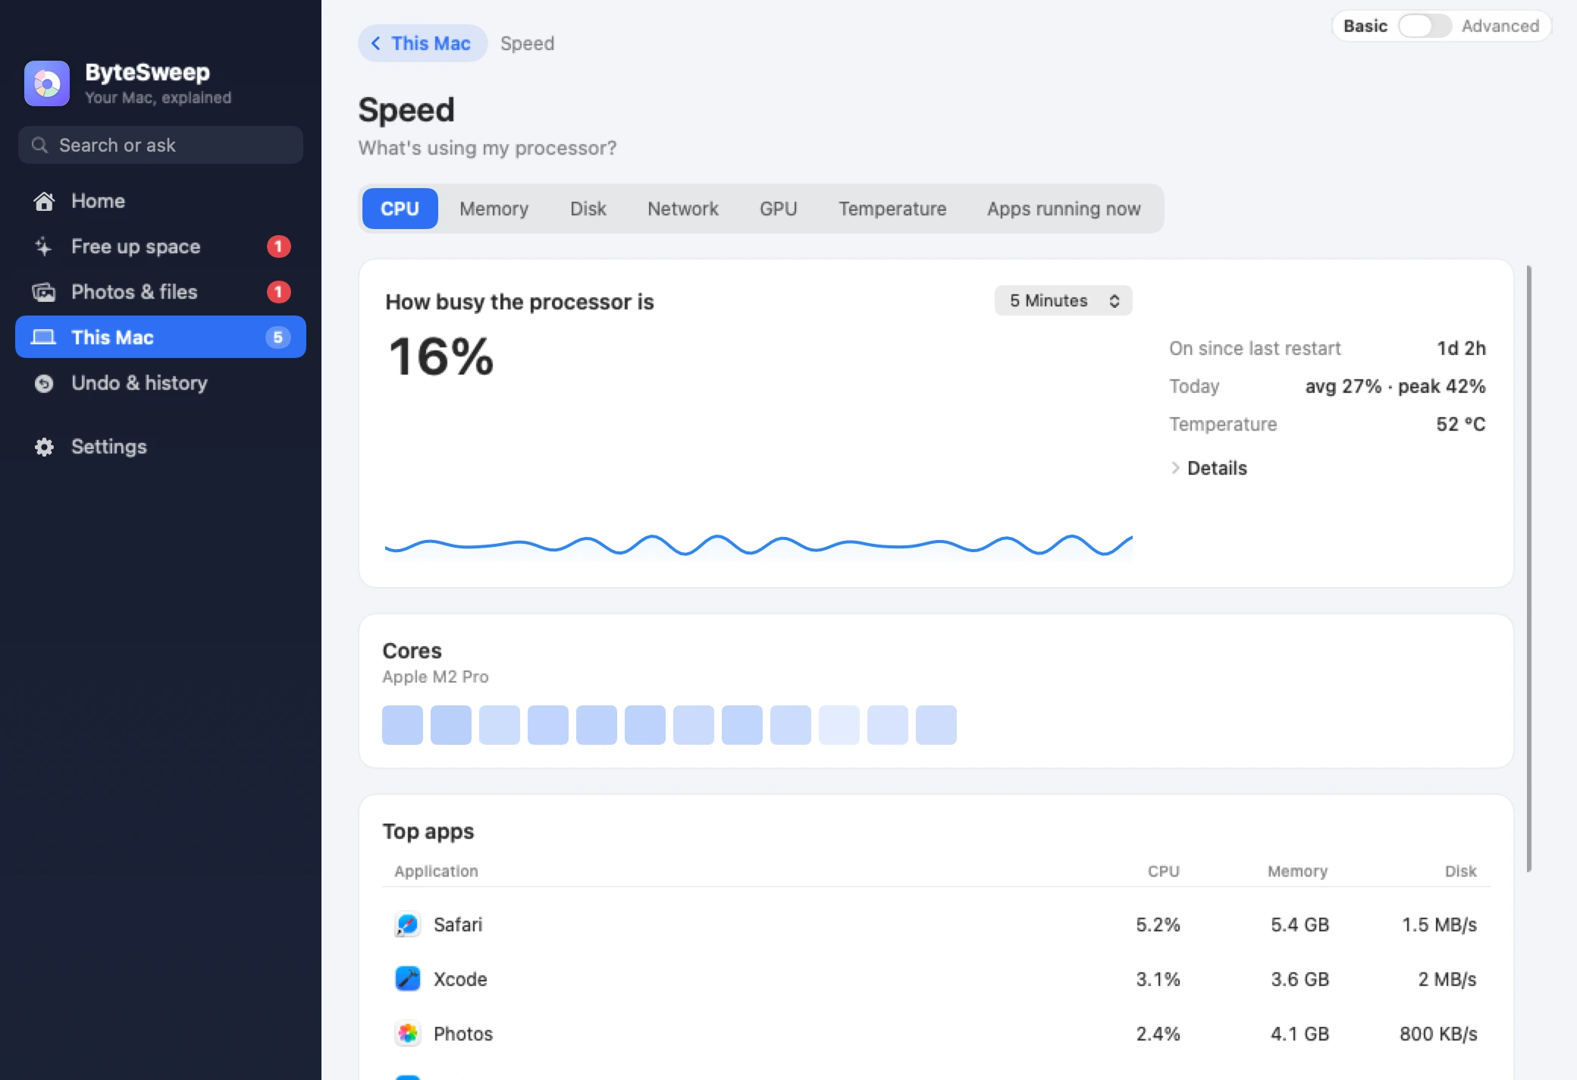Click the Search or ask field
The image size is (1577, 1080).
click(161, 145)
